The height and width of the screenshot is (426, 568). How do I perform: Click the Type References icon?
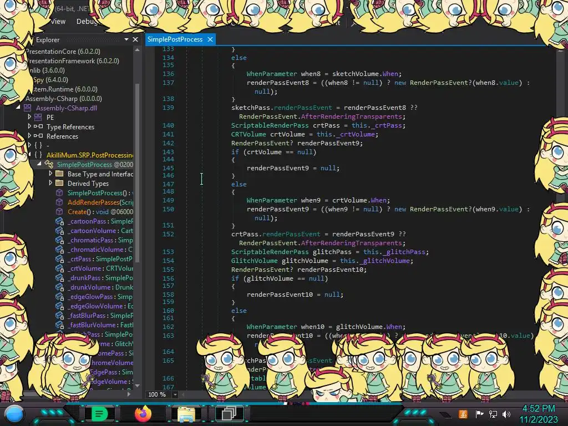[38, 126]
